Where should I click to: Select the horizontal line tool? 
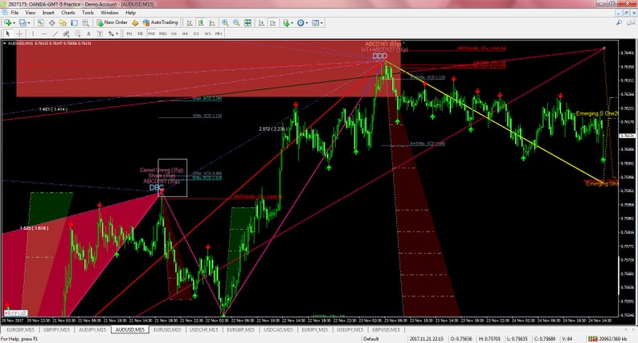(x=44, y=34)
